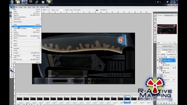Launch Internet Explorer from the taskbar
Screen dimensions: 187x105
pyautogui.click(x=37, y=2)
